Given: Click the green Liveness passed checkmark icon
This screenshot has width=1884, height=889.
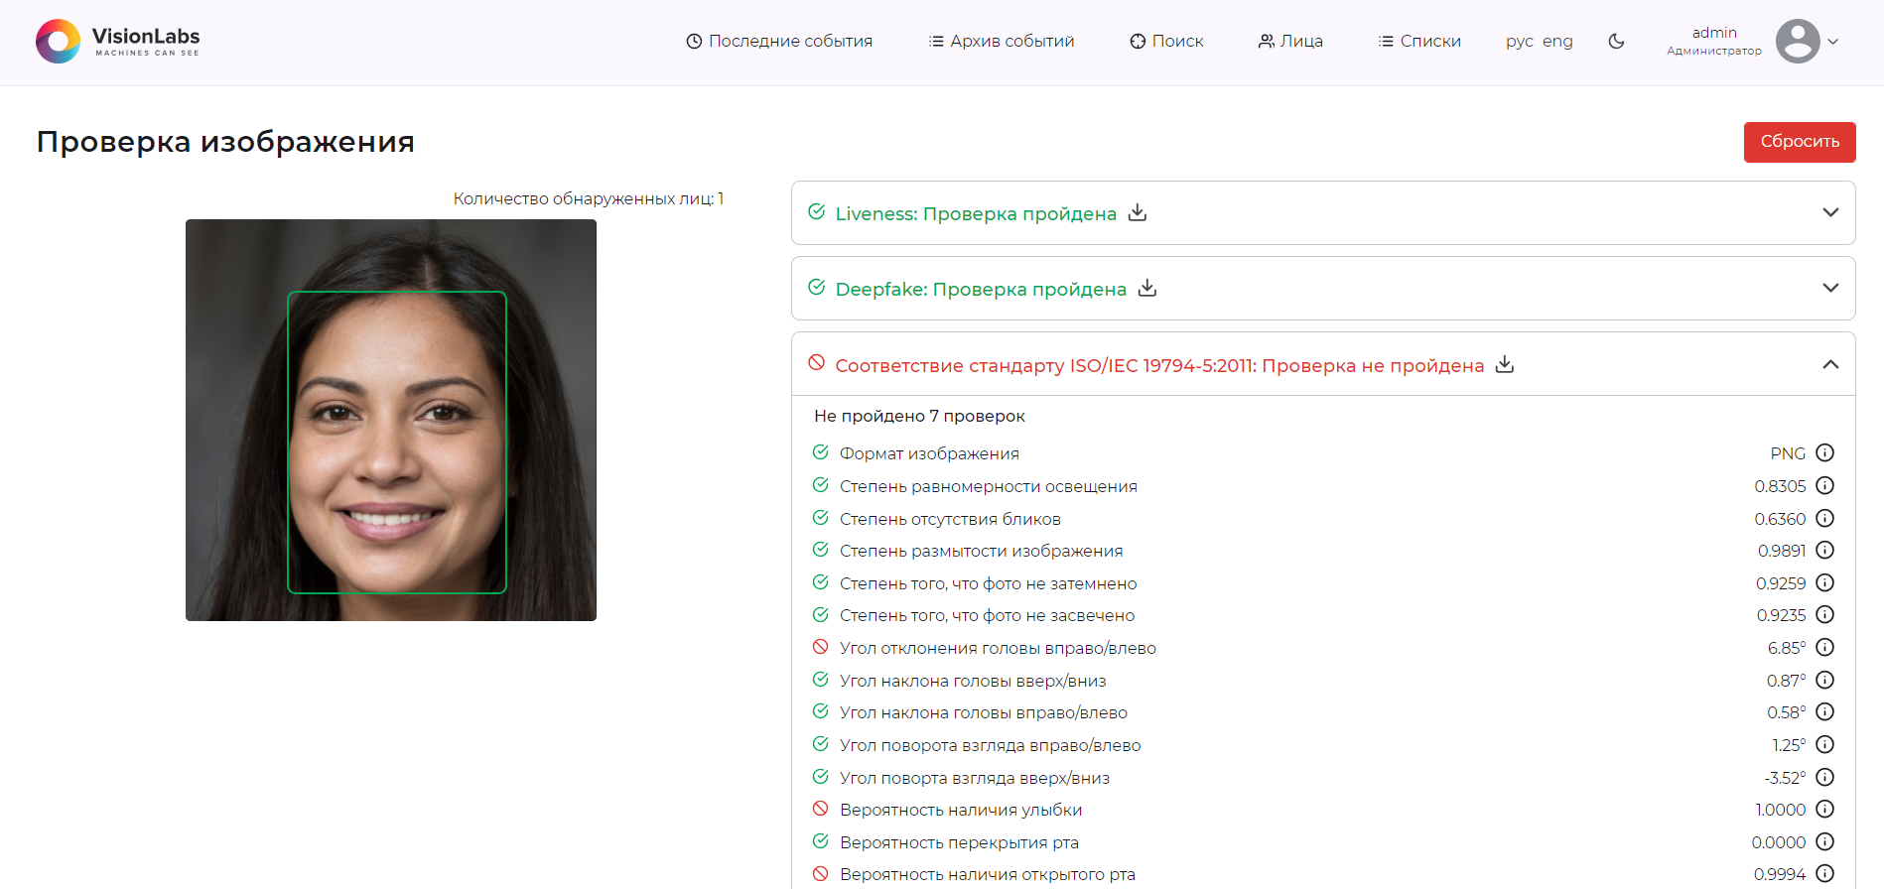Looking at the screenshot, I should tap(816, 211).
